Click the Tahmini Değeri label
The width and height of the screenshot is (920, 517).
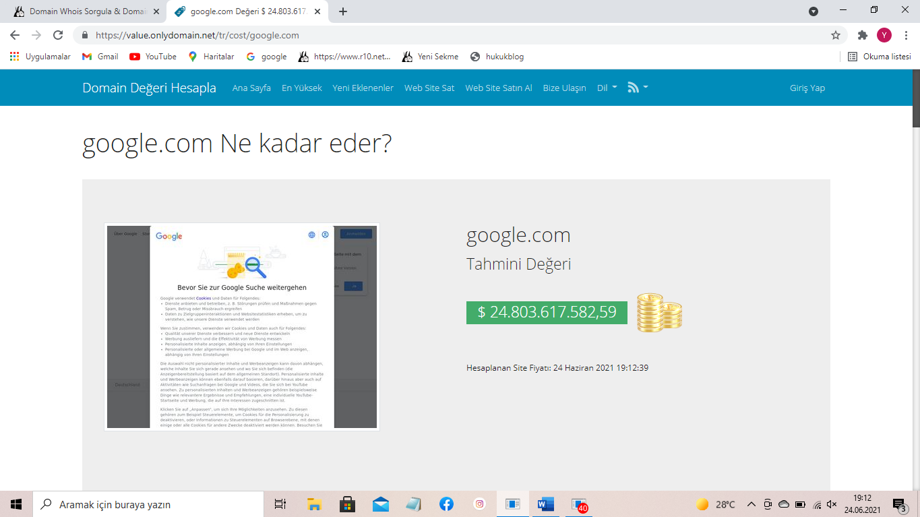518,264
